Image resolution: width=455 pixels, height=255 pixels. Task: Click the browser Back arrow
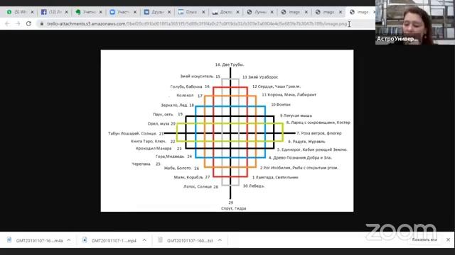tap(8, 23)
